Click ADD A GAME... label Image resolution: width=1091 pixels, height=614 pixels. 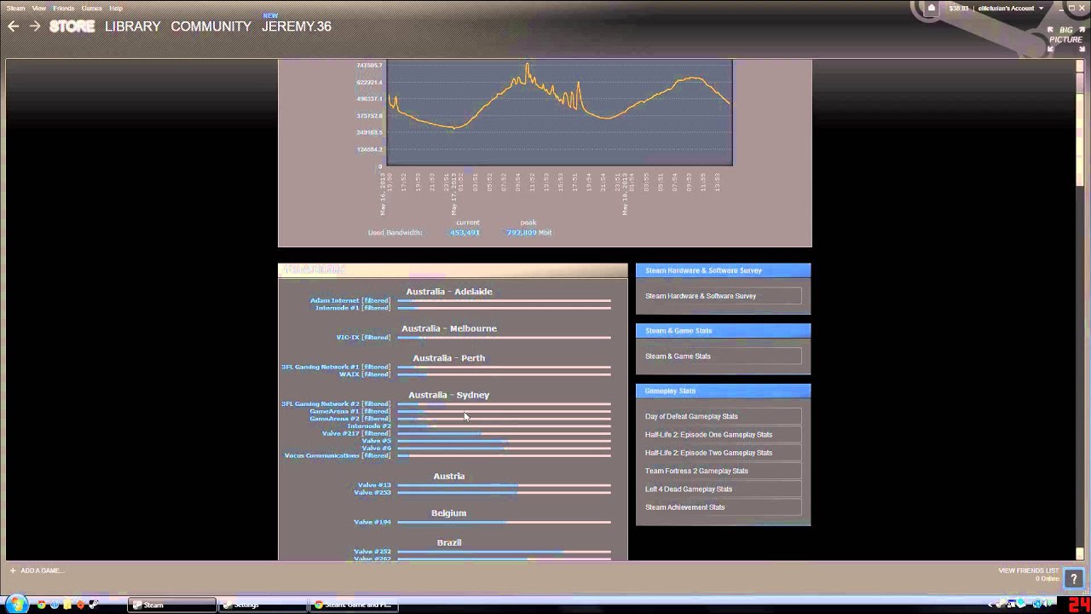coord(43,571)
